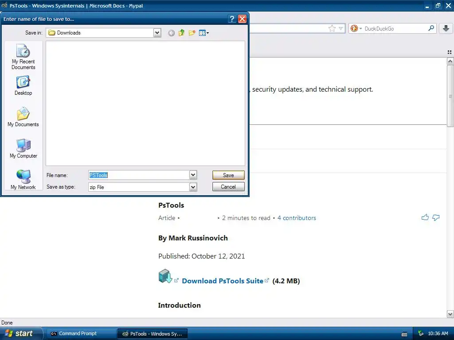Click the 10:36 AM taskbar clock
Screen dimensions: 454x340
438,334
